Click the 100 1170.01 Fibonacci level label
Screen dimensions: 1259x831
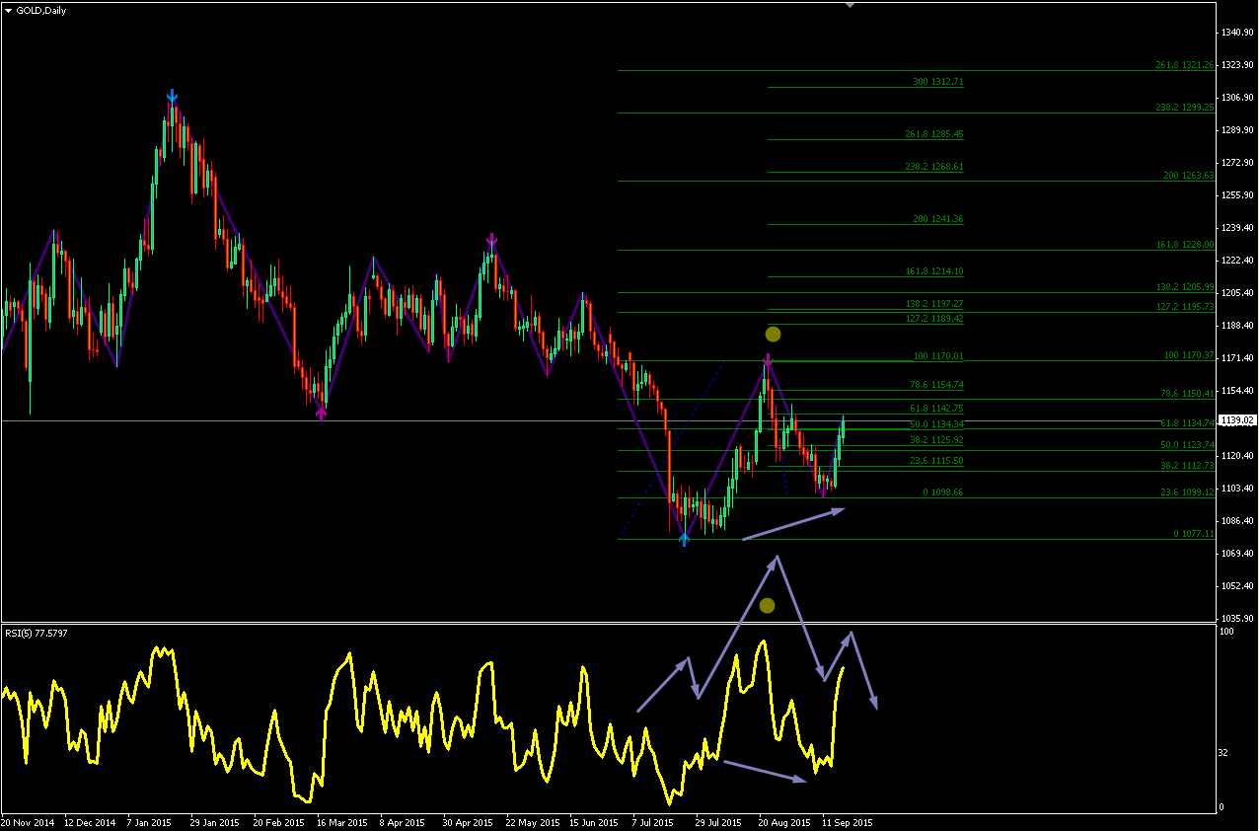coord(938,356)
